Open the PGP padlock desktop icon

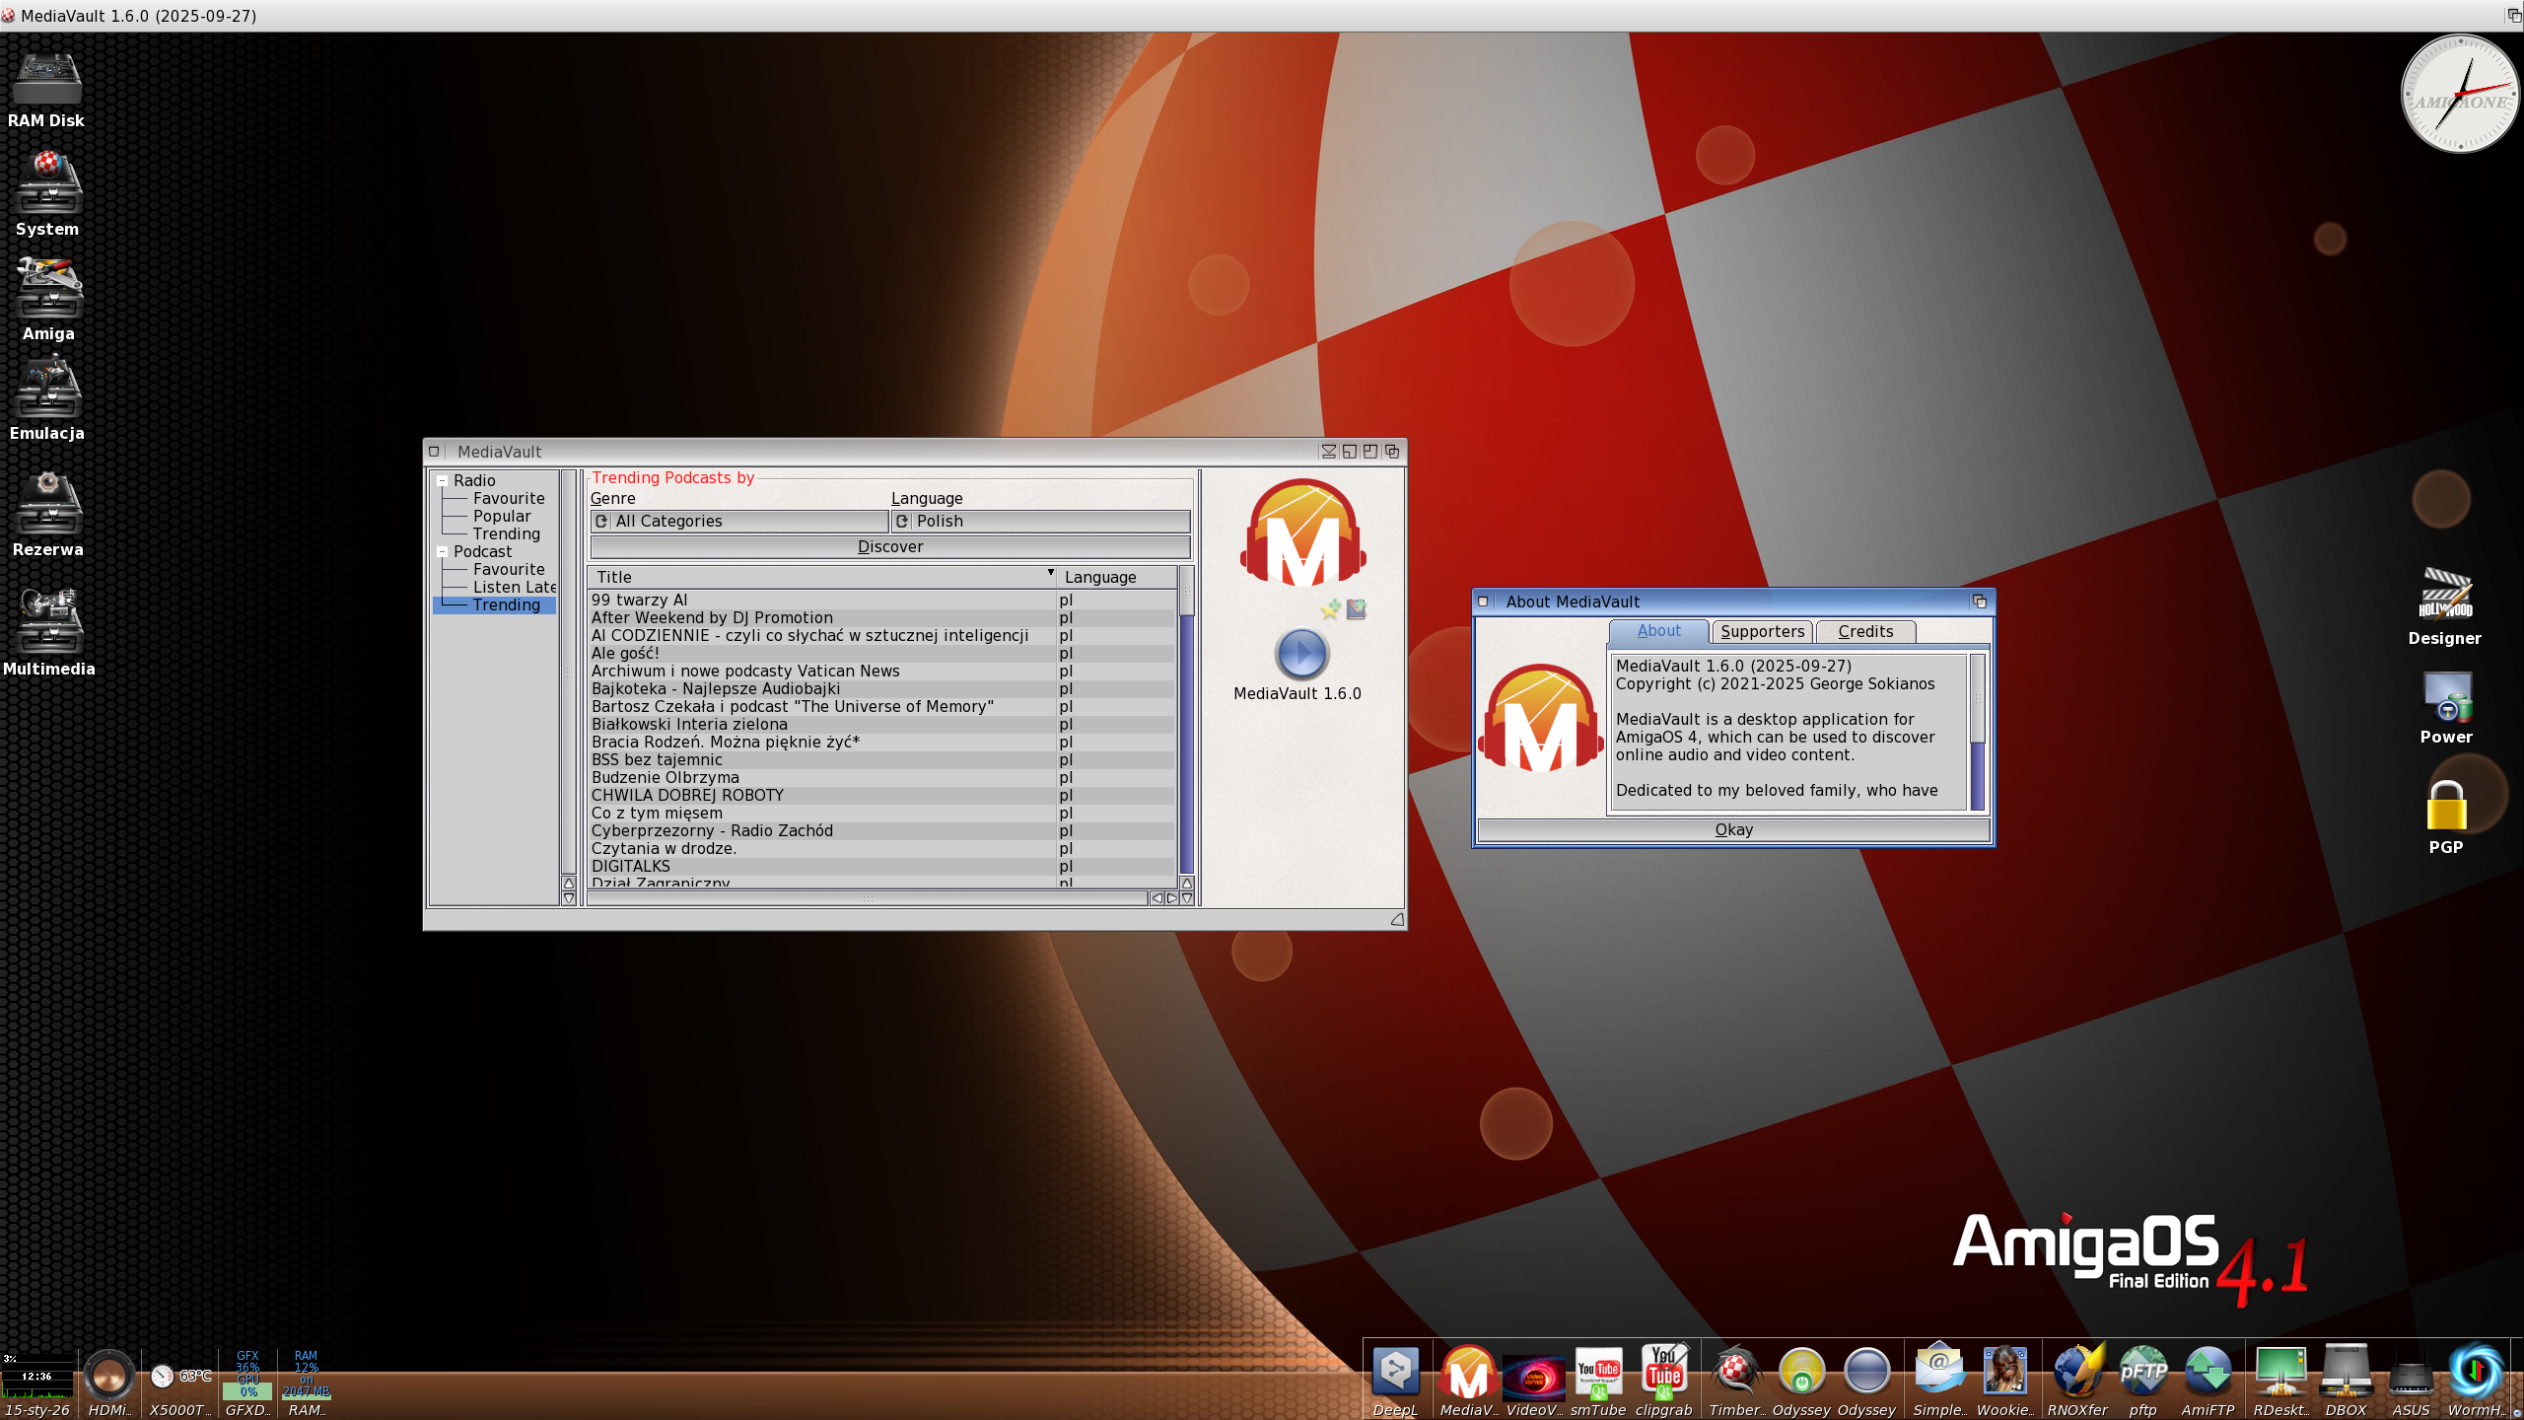click(2445, 807)
